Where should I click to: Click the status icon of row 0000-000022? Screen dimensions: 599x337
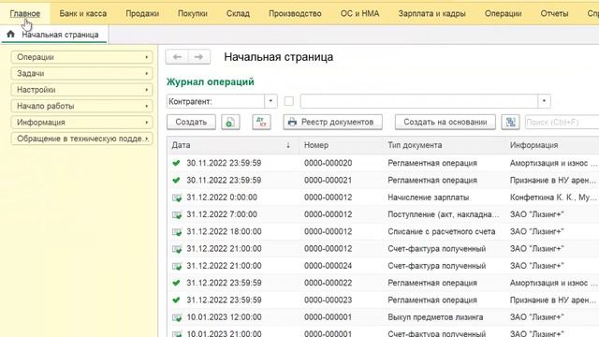point(176,283)
